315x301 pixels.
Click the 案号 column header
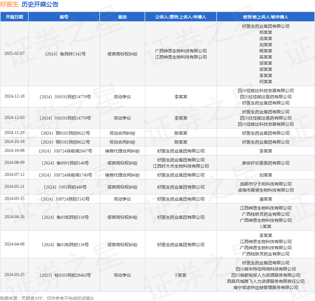64,17
